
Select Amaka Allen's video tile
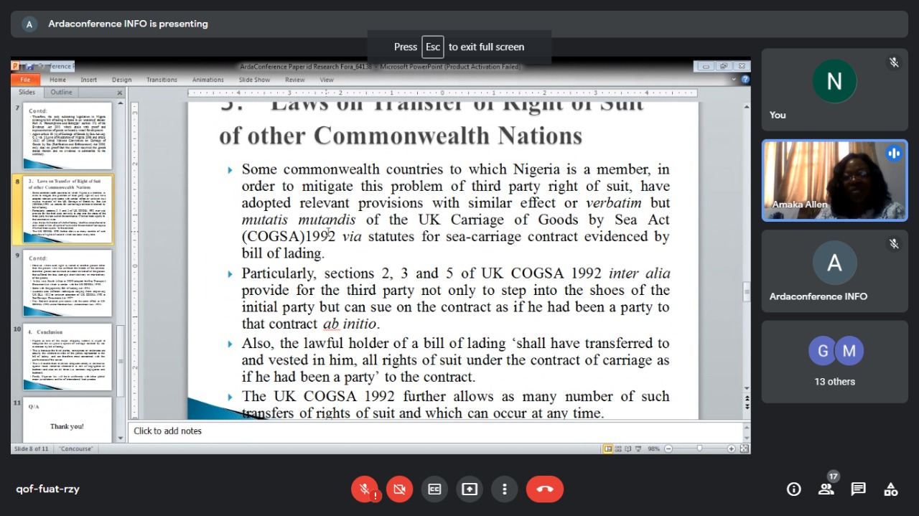(834, 179)
